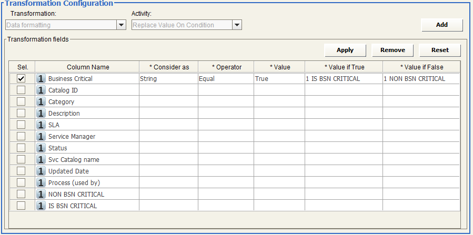Open the Data formatting combo box
This screenshot has height=235, width=473.
click(x=61, y=25)
